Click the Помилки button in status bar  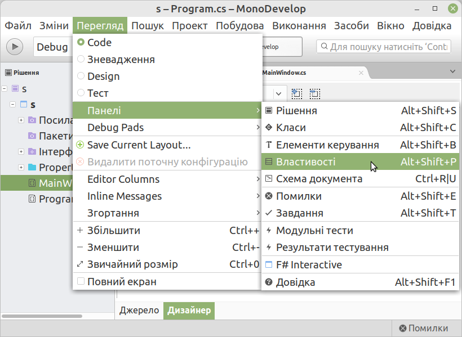click(423, 328)
